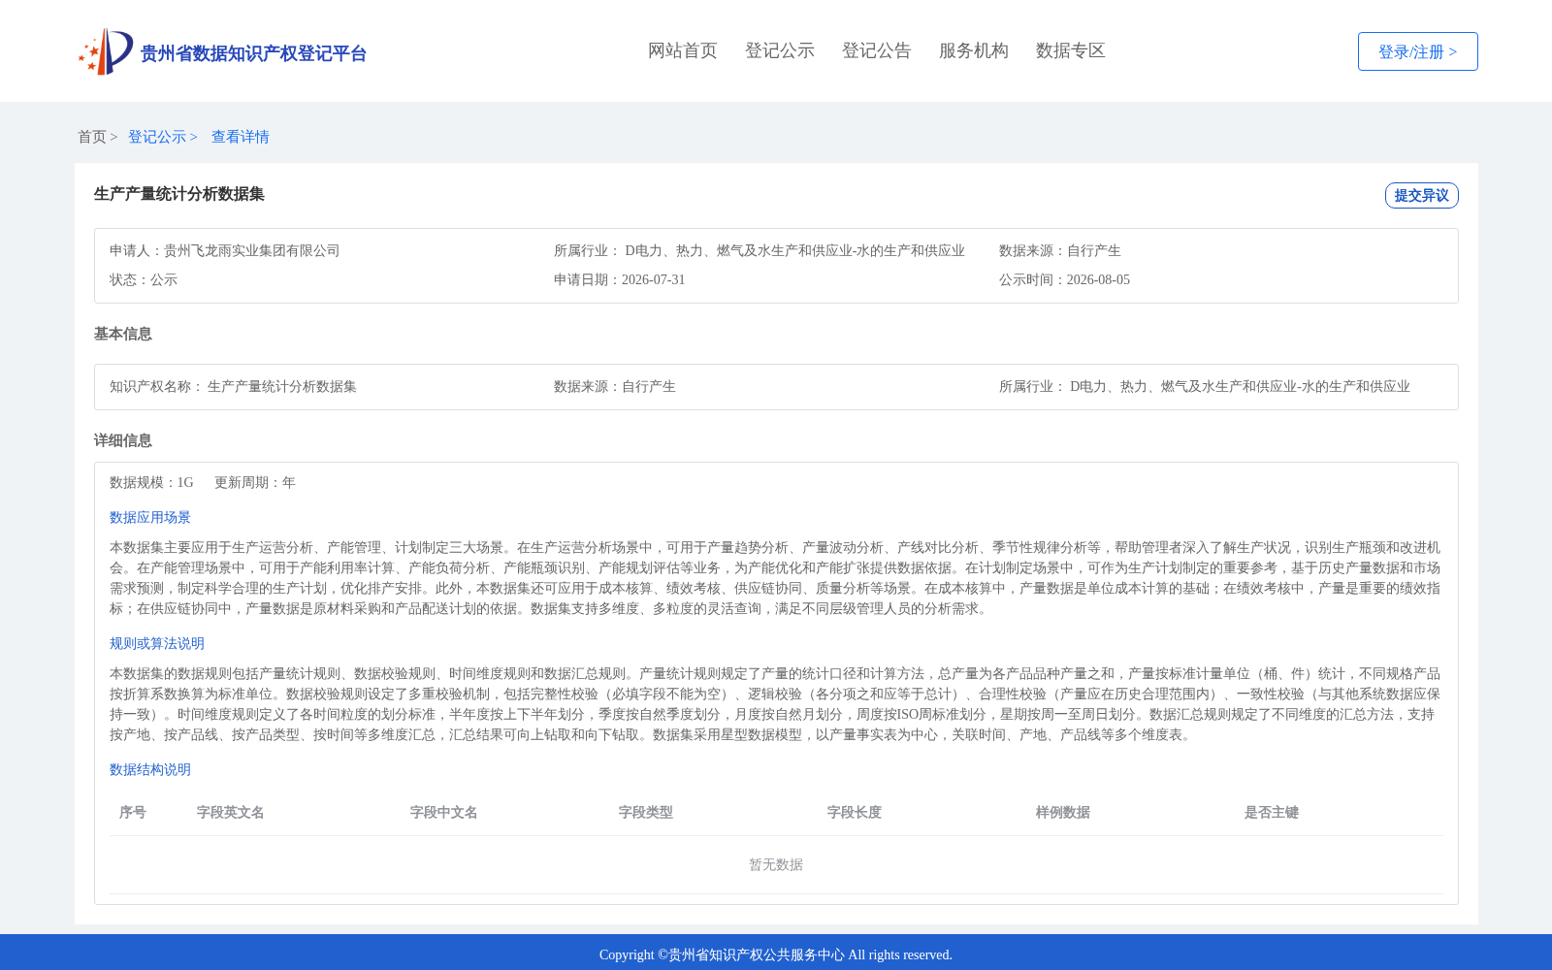Click the 登录/注册 button

(1417, 51)
